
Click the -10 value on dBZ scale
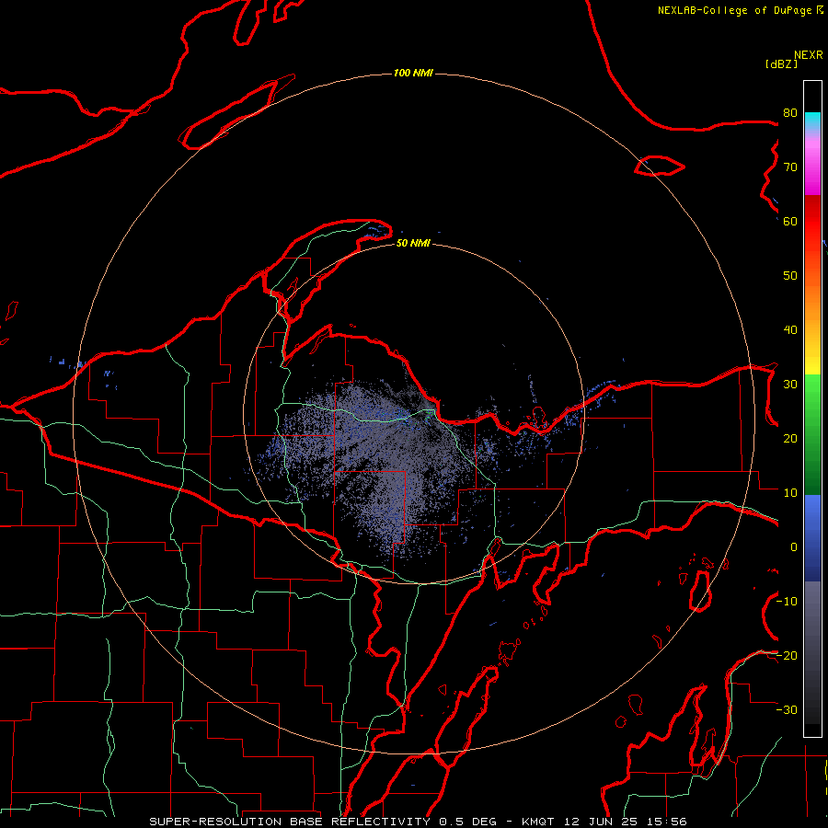[788, 602]
